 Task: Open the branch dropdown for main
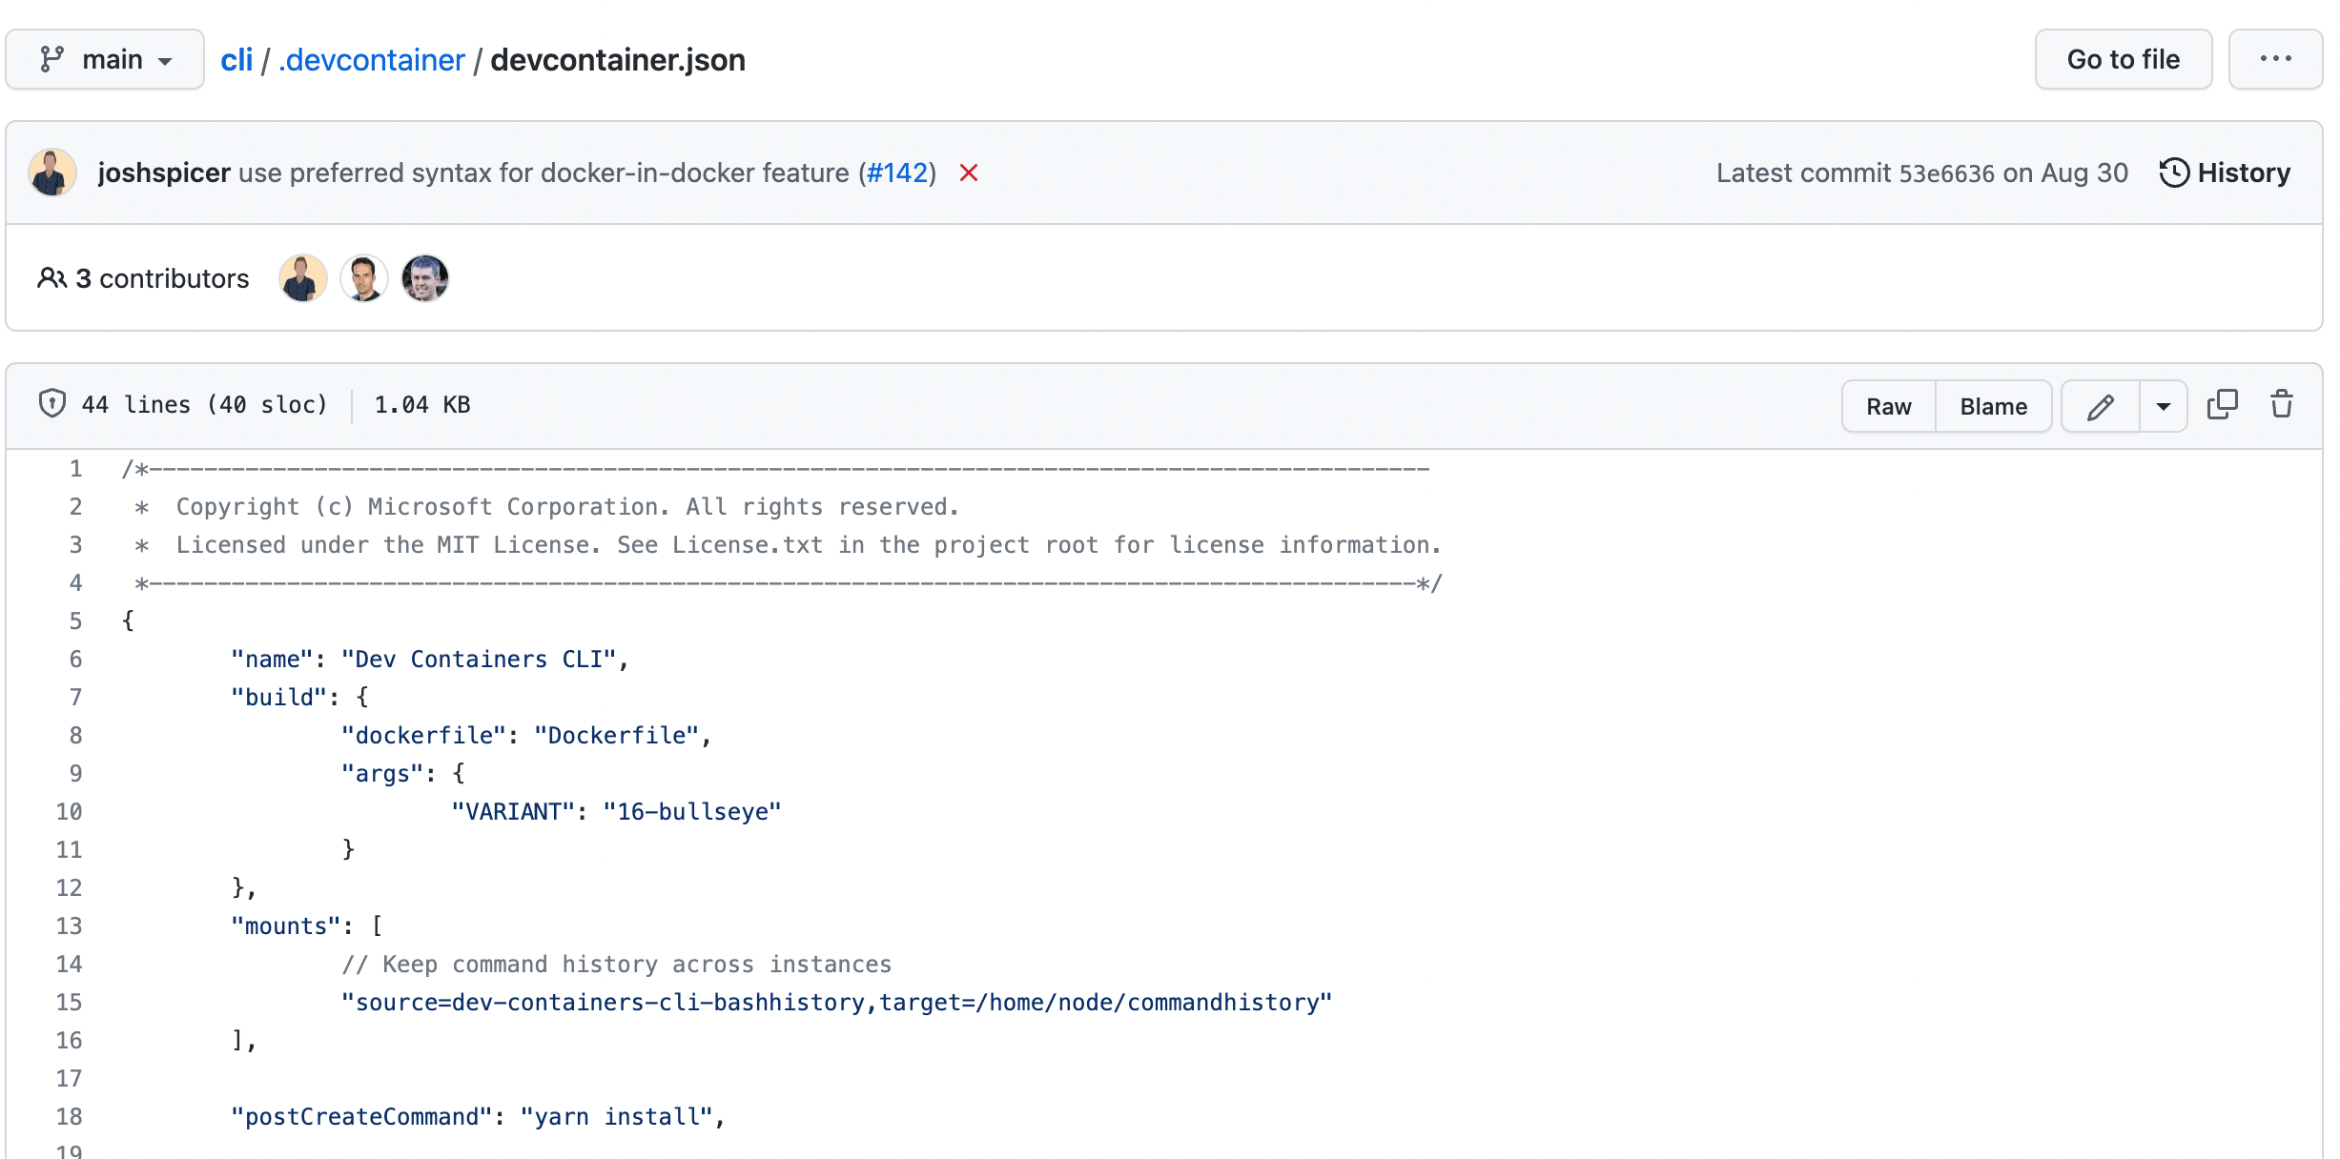coord(112,60)
